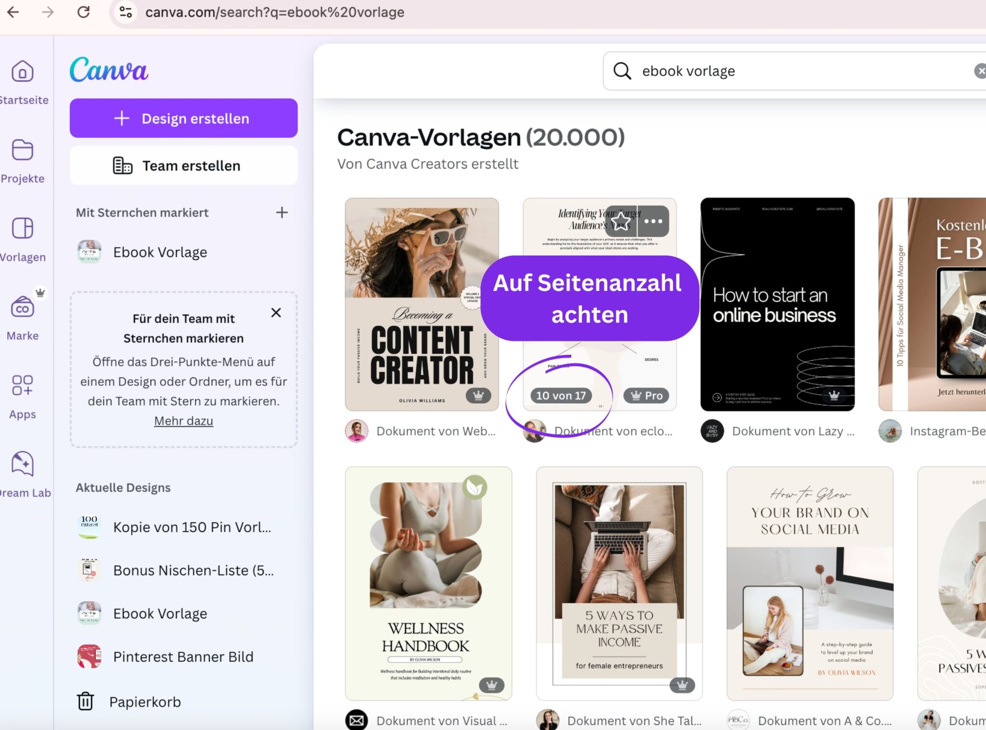Open the starred Ebook Vorlage

click(x=159, y=252)
